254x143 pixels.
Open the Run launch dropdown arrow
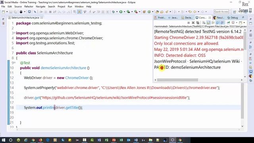(124, 12)
